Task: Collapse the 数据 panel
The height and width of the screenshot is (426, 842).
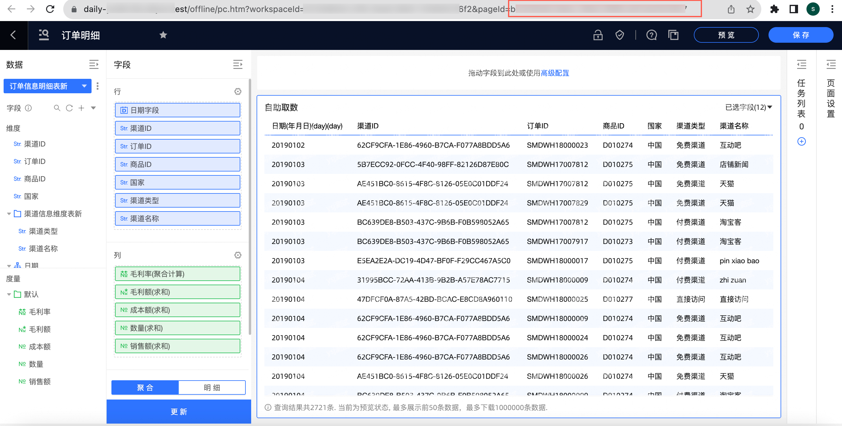Action: (94, 65)
